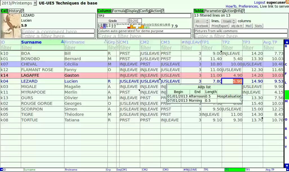Select the highlighted TP2 cell showing 5.90

232,81
